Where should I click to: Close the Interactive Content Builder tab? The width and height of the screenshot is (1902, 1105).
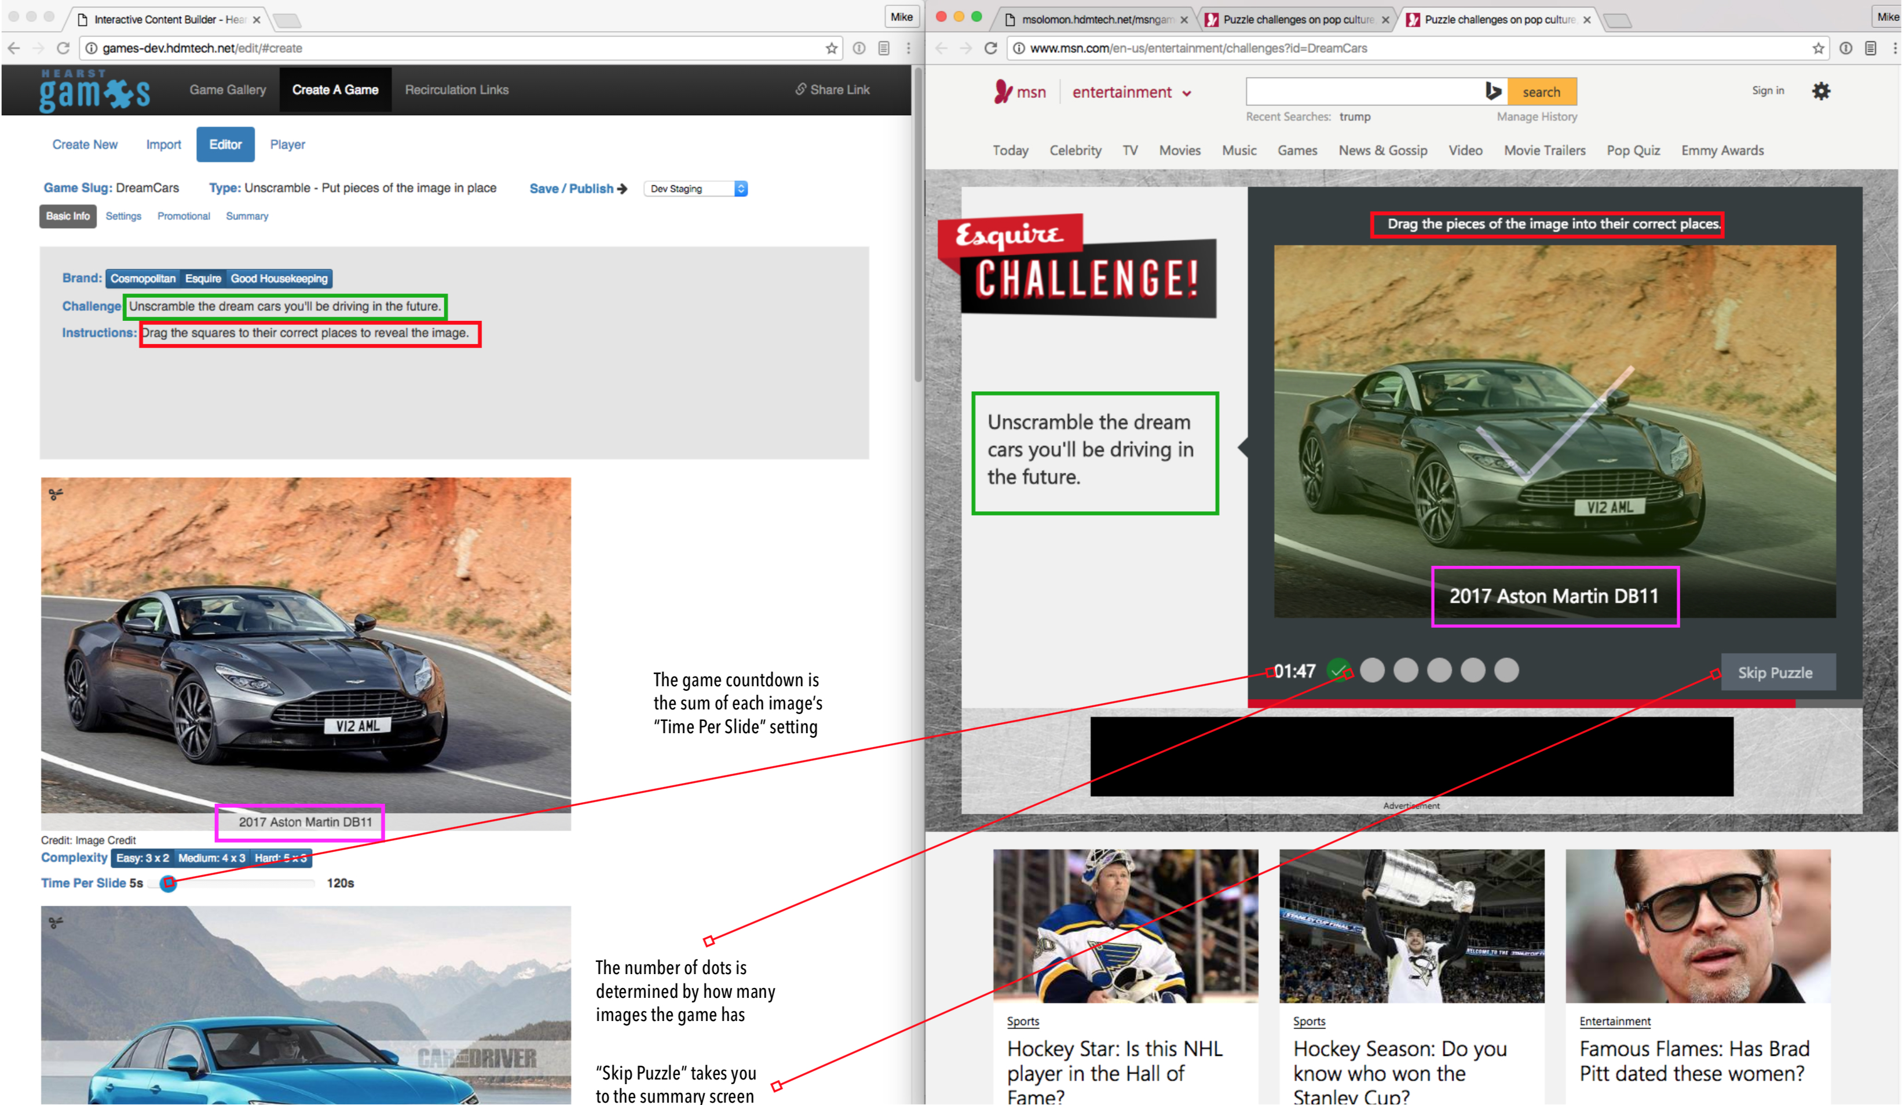pyautogui.click(x=257, y=20)
